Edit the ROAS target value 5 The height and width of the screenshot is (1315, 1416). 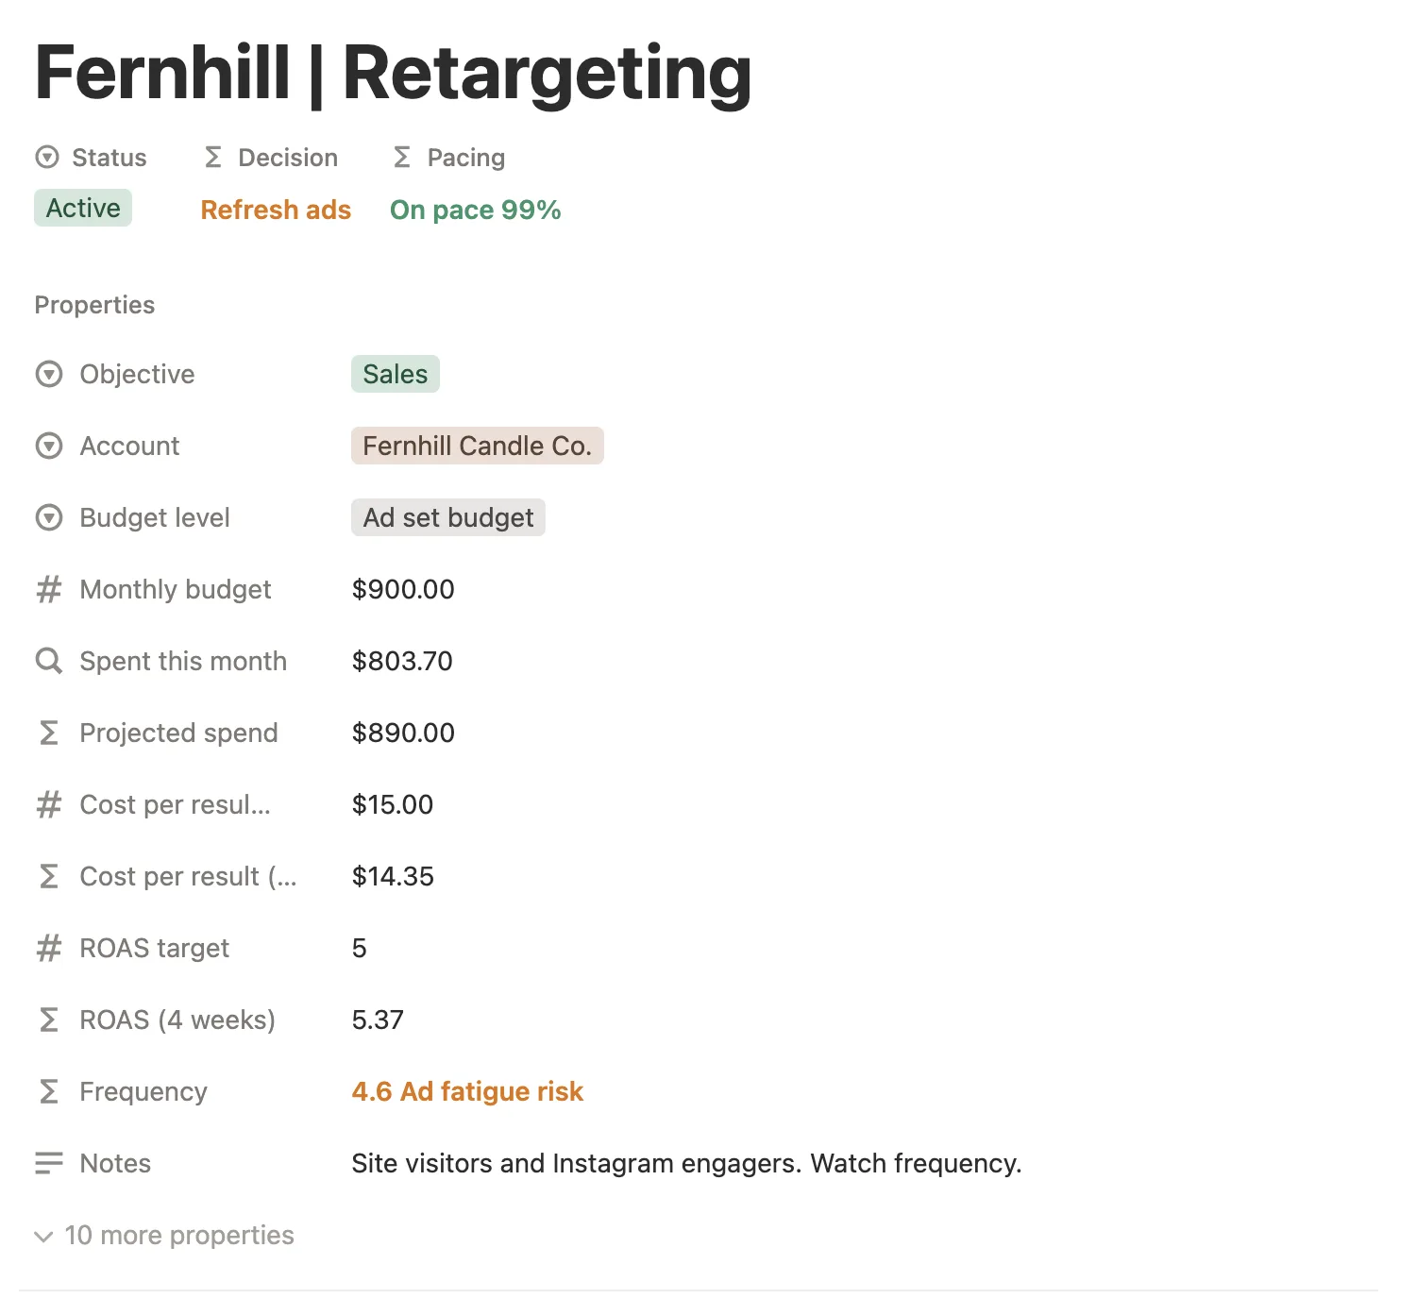[x=360, y=949]
